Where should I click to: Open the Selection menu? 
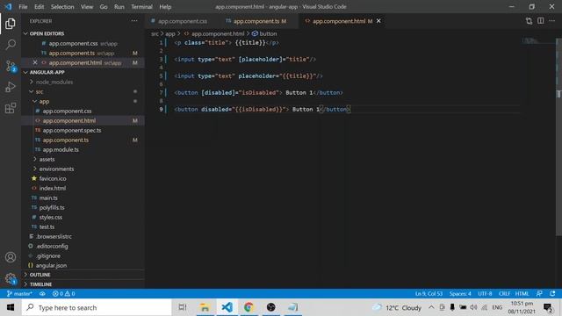click(62, 7)
